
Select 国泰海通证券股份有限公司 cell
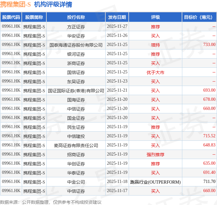76,45
